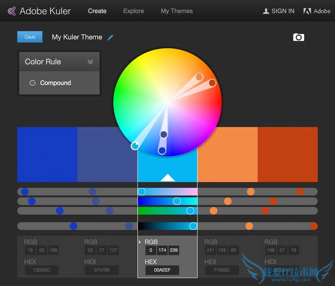The width and height of the screenshot is (335, 286).
Task: Click royal blue knob on bottom slider row
Action: click(x=73, y=226)
